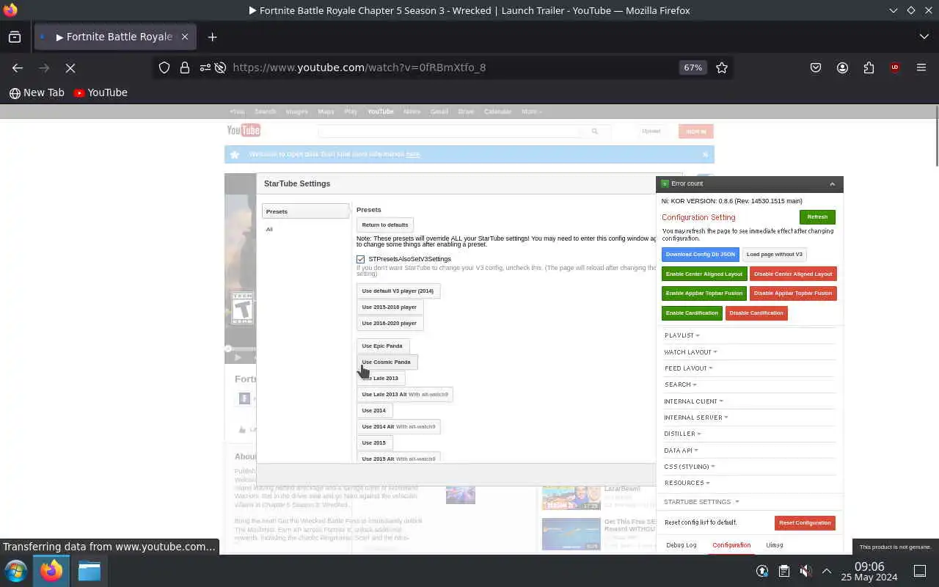This screenshot has height=587, width=939.
Task: Open uBlock Origin extension icon
Action: (895, 68)
